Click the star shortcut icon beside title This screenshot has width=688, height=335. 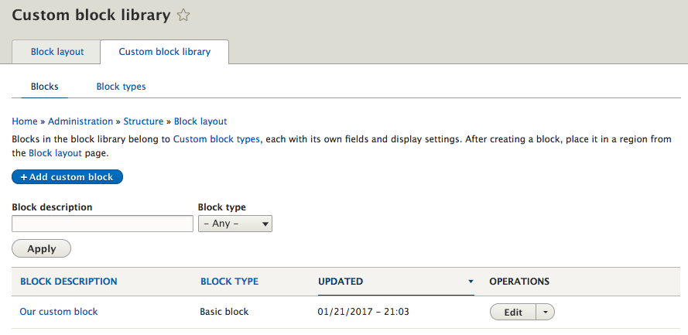click(184, 15)
